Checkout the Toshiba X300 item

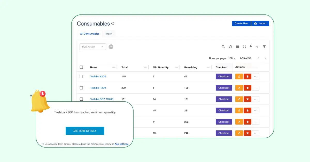point(224,76)
